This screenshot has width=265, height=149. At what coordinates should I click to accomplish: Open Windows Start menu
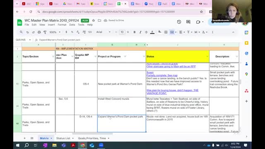click(x=17, y=145)
